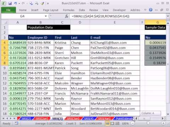The height and width of the screenshot is (127, 170).
Task: Click next sheet navigation arrow
Action: [x=11, y=119]
